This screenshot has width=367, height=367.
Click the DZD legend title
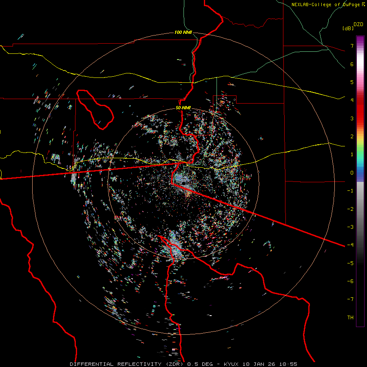(358, 24)
